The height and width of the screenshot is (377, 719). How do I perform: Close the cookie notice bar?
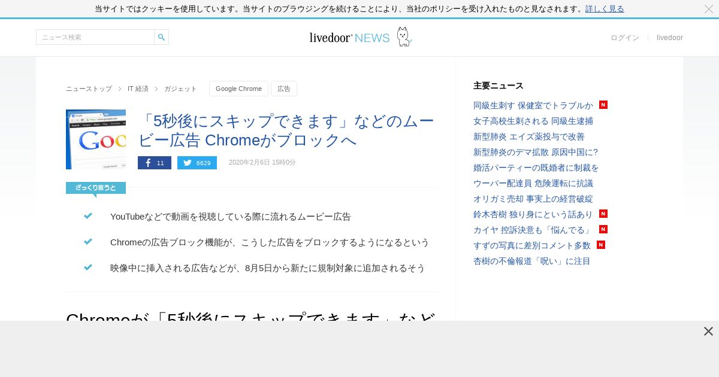click(x=709, y=9)
